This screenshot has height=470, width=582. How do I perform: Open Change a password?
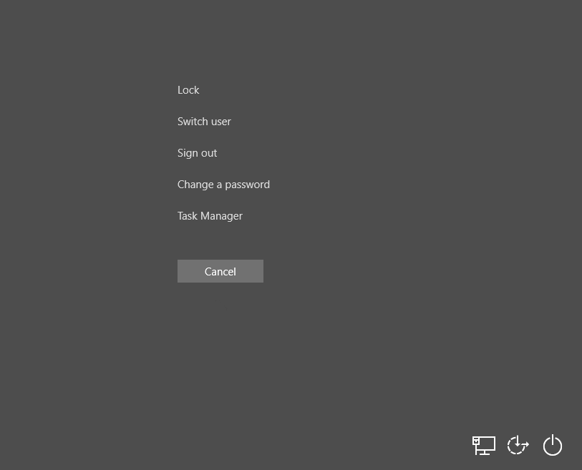223,185
